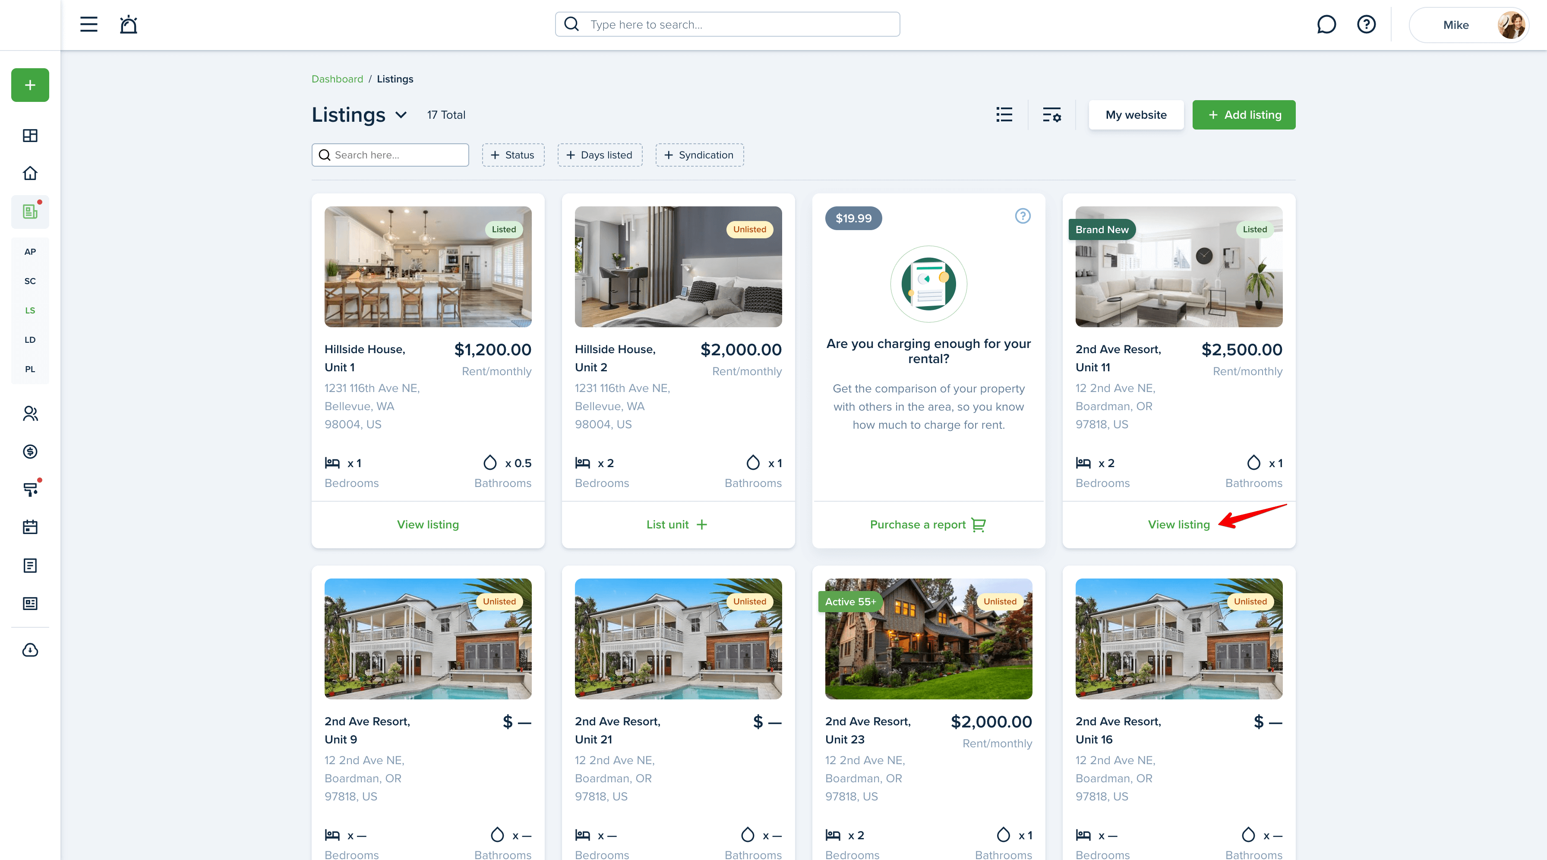Click the Listed badge on Hillside House Unit 1
The width and height of the screenshot is (1547, 860).
[x=504, y=229]
